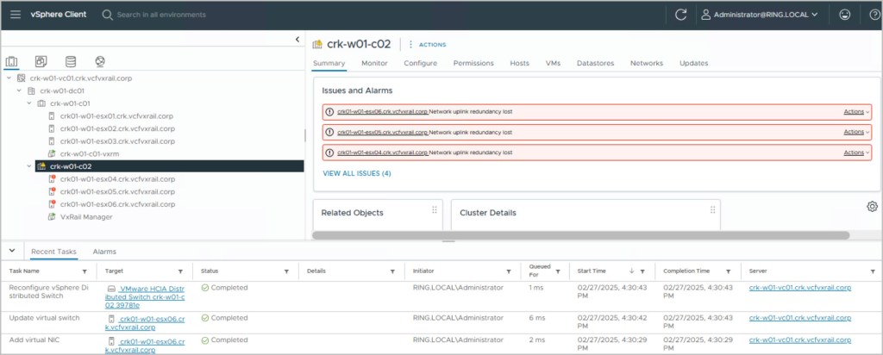Open the Networking inventory view icon
883x355 pixels.
pos(100,62)
